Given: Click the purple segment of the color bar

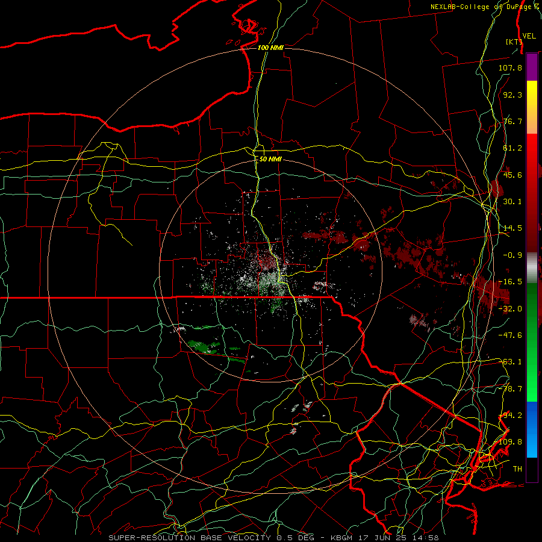Looking at the screenshot, I should pos(532,67).
